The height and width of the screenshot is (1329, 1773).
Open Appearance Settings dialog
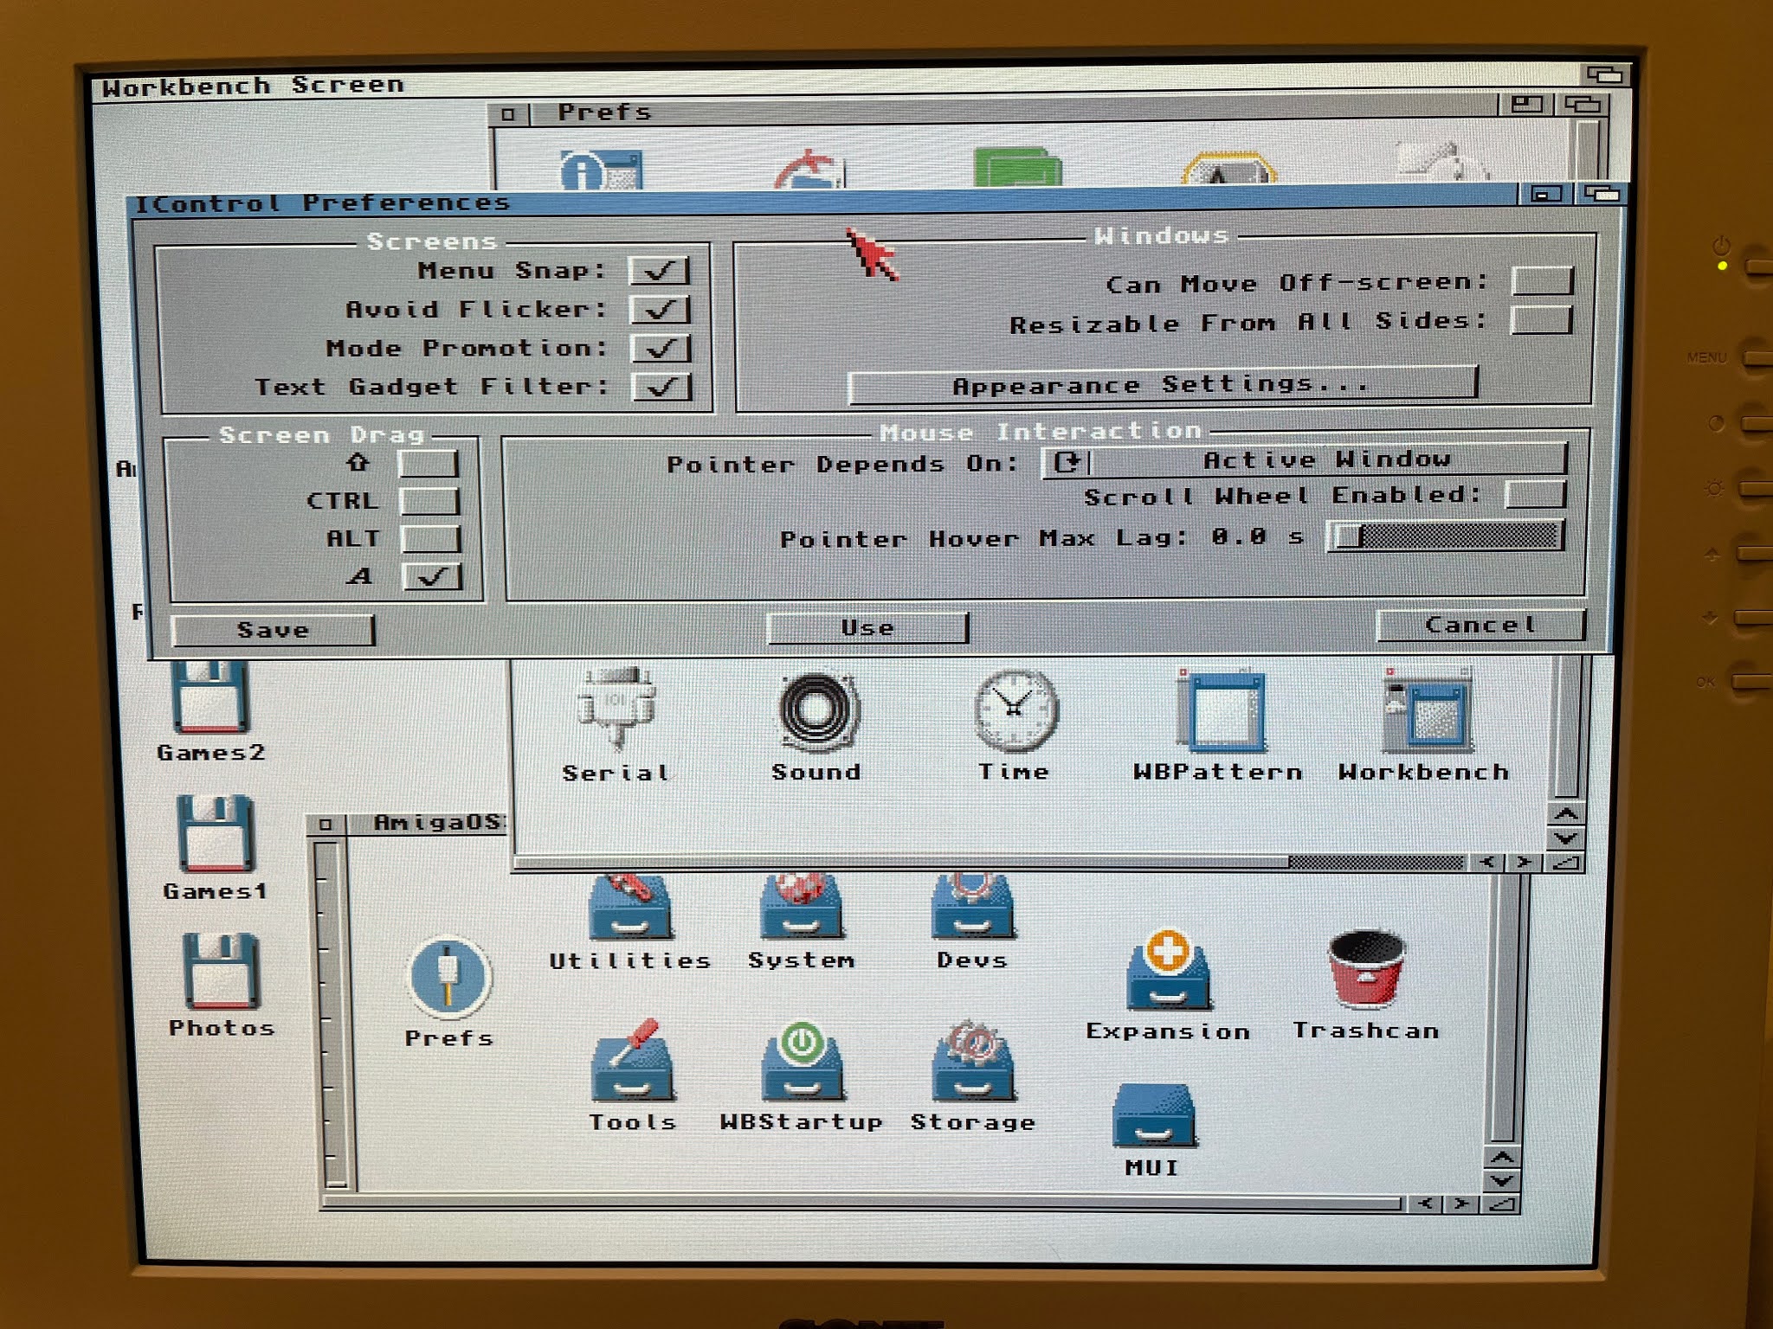tap(1162, 385)
